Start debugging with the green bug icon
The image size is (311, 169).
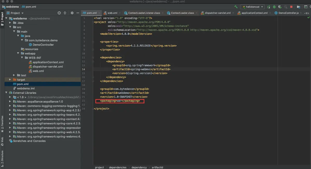(x=274, y=7)
